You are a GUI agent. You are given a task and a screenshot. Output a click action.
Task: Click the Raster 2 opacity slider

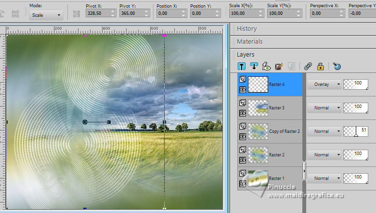(x=356, y=154)
